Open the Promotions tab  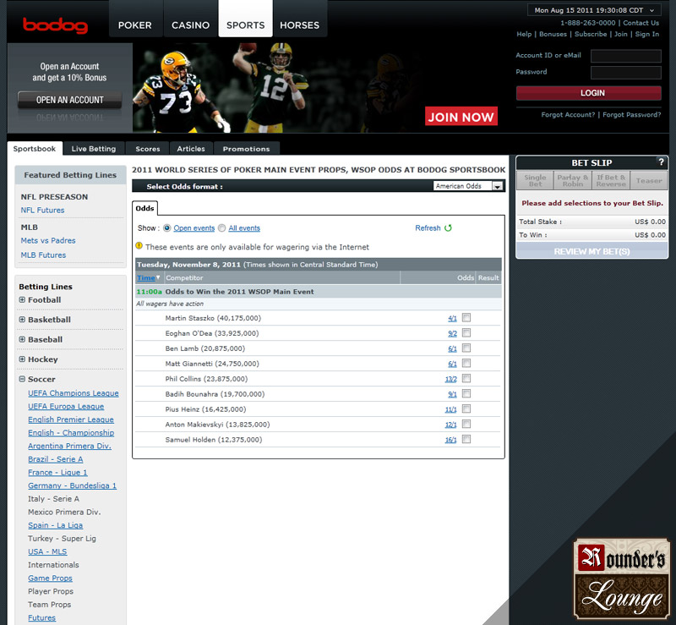click(x=246, y=149)
